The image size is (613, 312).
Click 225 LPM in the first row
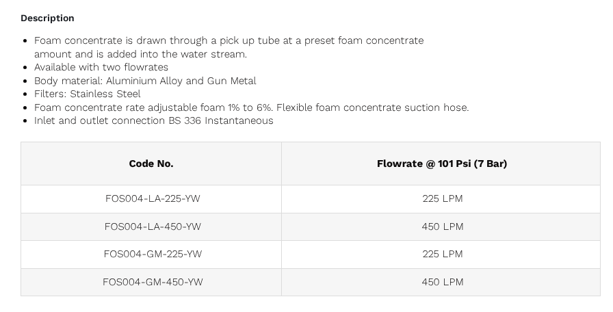point(442,198)
